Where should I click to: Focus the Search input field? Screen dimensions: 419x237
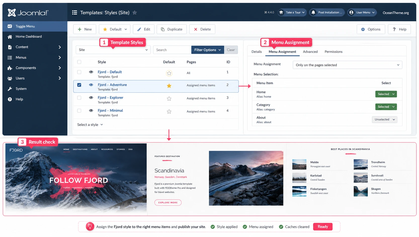click(172, 50)
